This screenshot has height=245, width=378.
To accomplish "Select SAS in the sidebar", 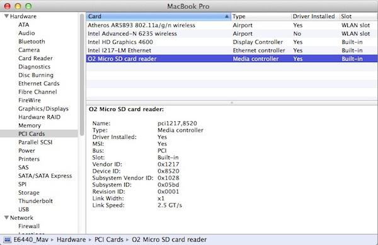I will pos(23,167).
